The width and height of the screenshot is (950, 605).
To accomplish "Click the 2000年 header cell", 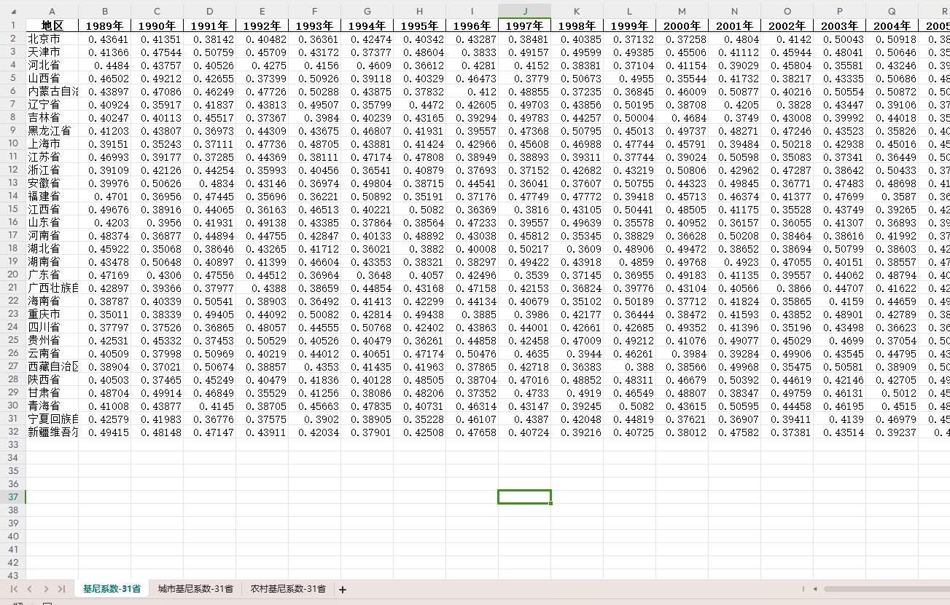I will [x=682, y=25].
